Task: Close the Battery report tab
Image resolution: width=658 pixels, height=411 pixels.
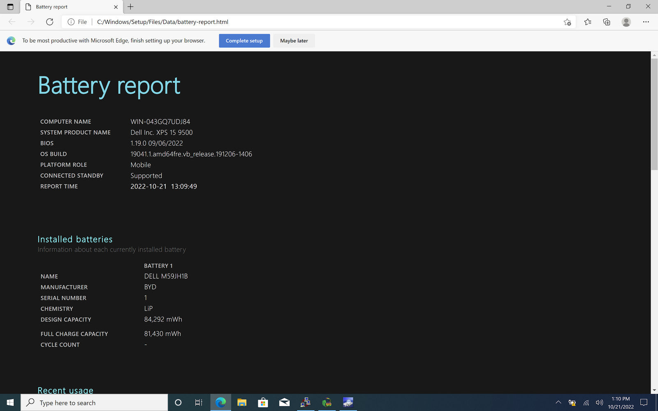Action: (116, 7)
